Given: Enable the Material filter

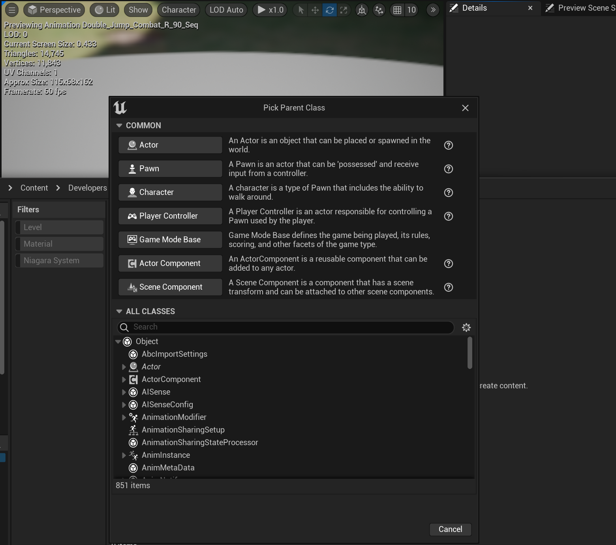Looking at the screenshot, I should tap(59, 243).
